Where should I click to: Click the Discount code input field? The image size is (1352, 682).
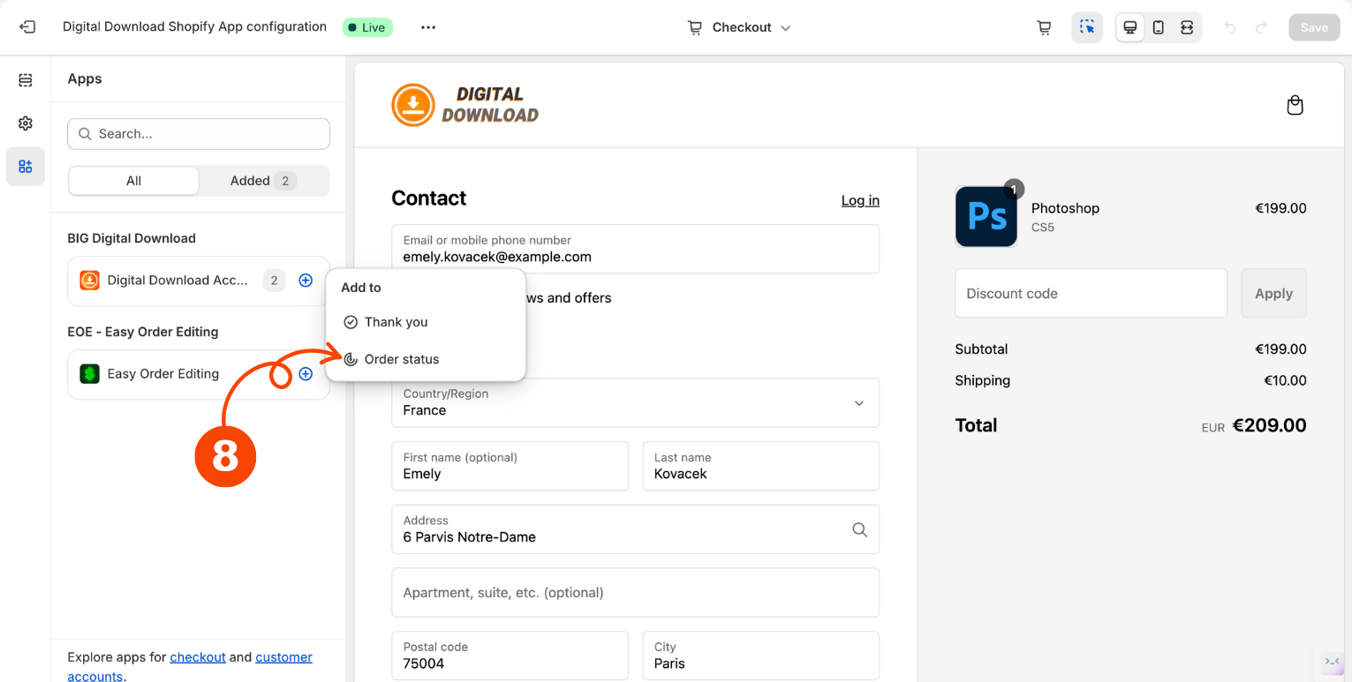tap(1091, 294)
